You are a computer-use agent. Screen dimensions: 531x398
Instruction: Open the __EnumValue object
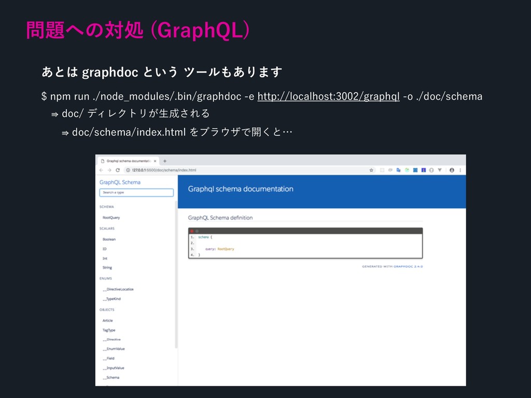click(x=114, y=349)
